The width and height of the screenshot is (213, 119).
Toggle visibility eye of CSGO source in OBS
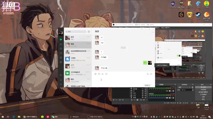[143, 95]
